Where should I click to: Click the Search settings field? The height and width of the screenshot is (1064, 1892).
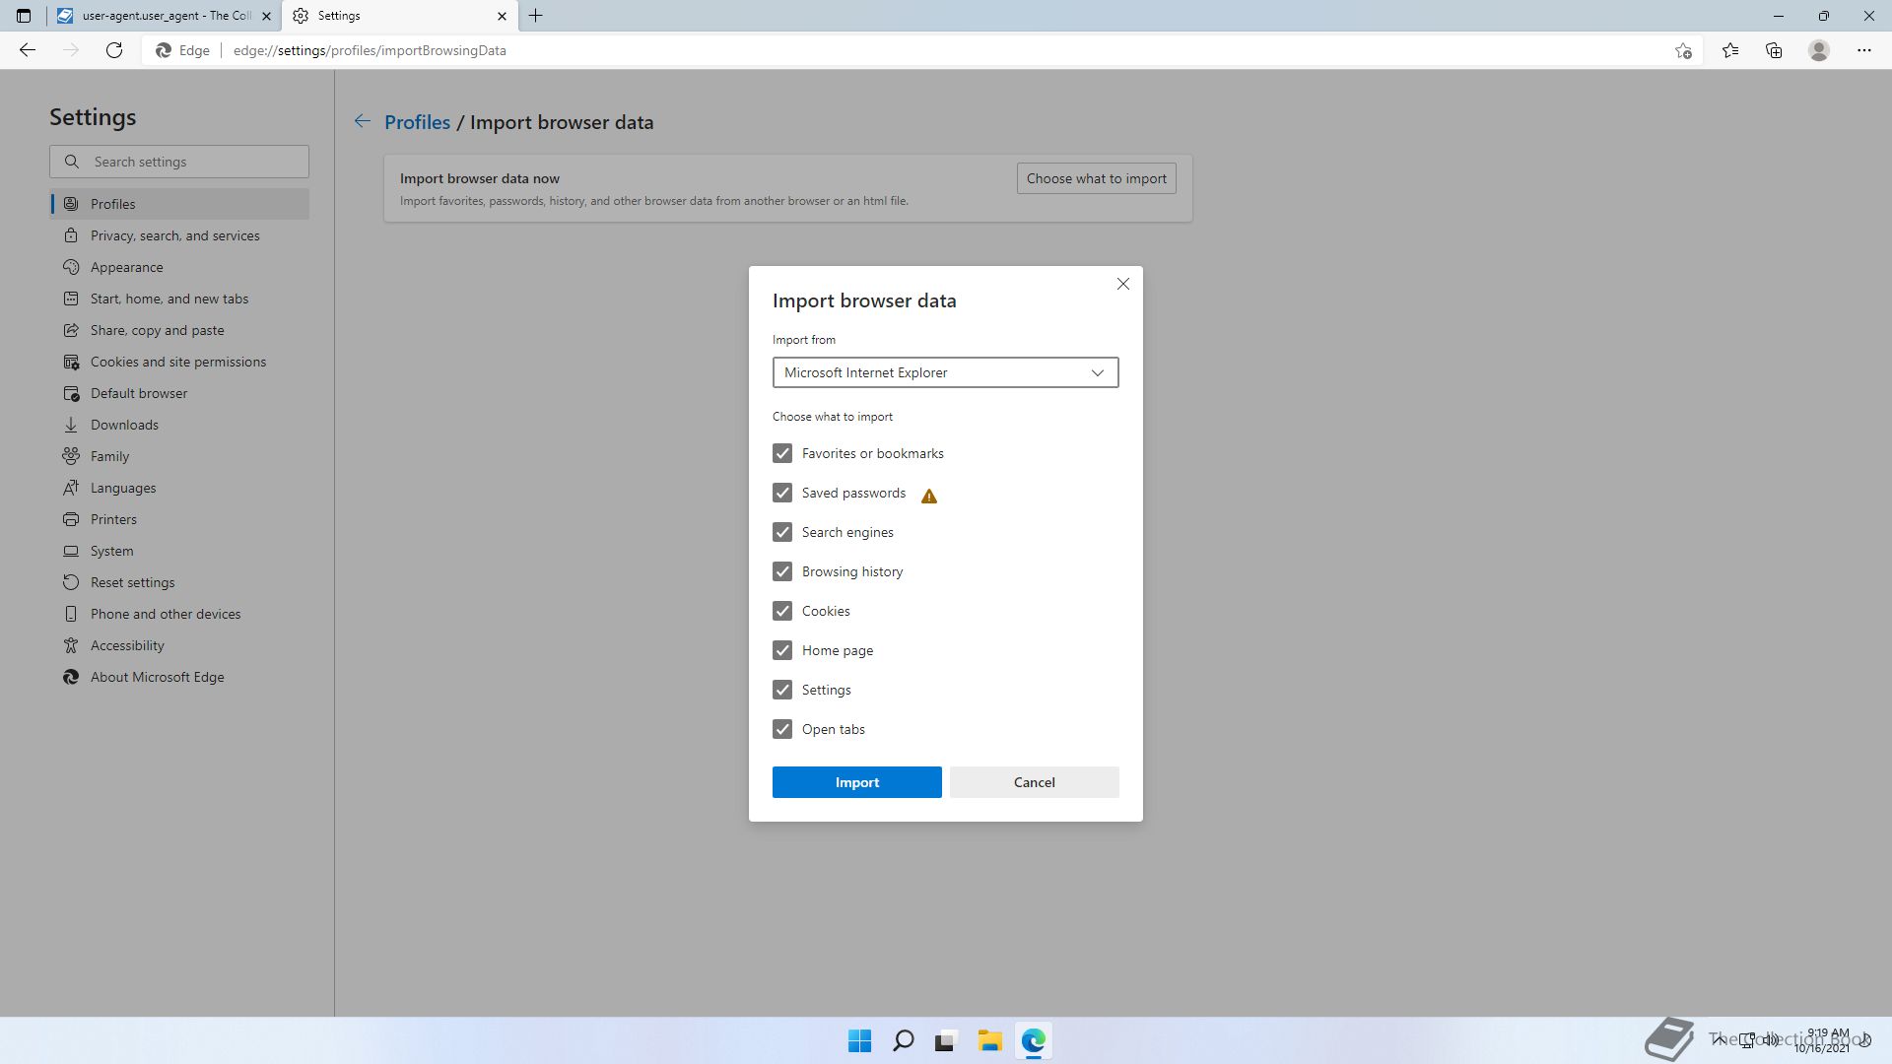click(179, 162)
